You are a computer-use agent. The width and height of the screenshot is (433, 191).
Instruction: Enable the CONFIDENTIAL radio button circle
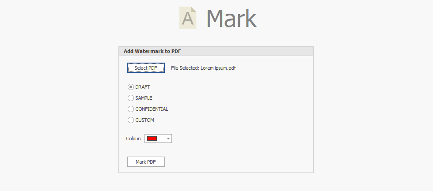[x=131, y=109]
